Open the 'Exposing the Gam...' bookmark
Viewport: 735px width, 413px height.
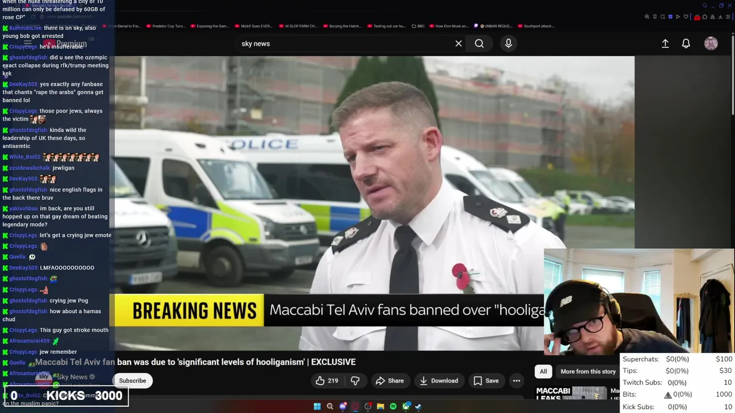click(210, 26)
